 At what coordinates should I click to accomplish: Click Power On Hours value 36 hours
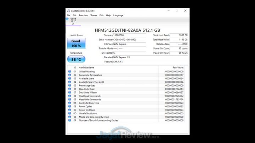tap(179, 53)
